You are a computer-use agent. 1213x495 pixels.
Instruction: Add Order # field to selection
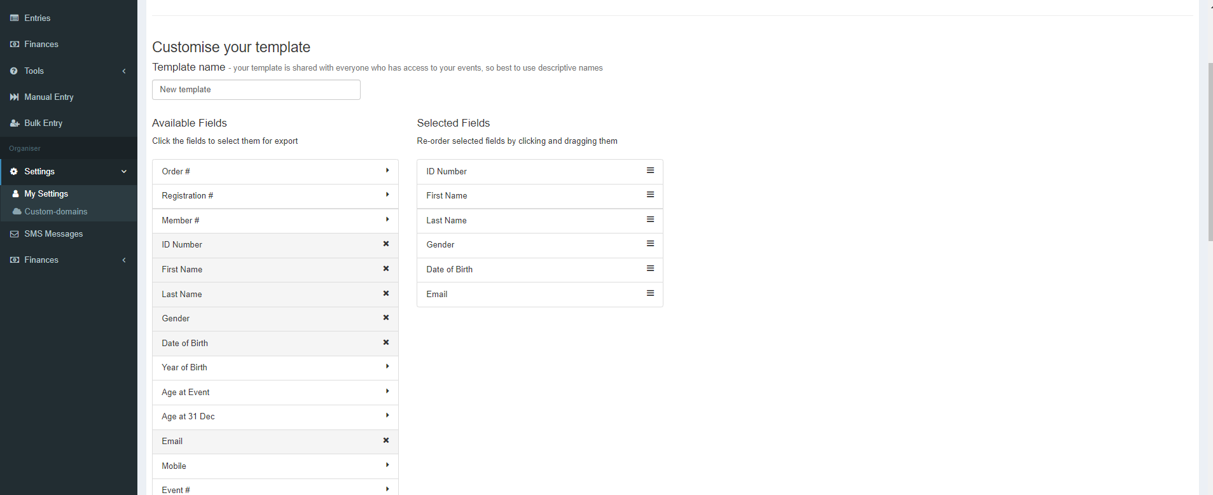[275, 172]
